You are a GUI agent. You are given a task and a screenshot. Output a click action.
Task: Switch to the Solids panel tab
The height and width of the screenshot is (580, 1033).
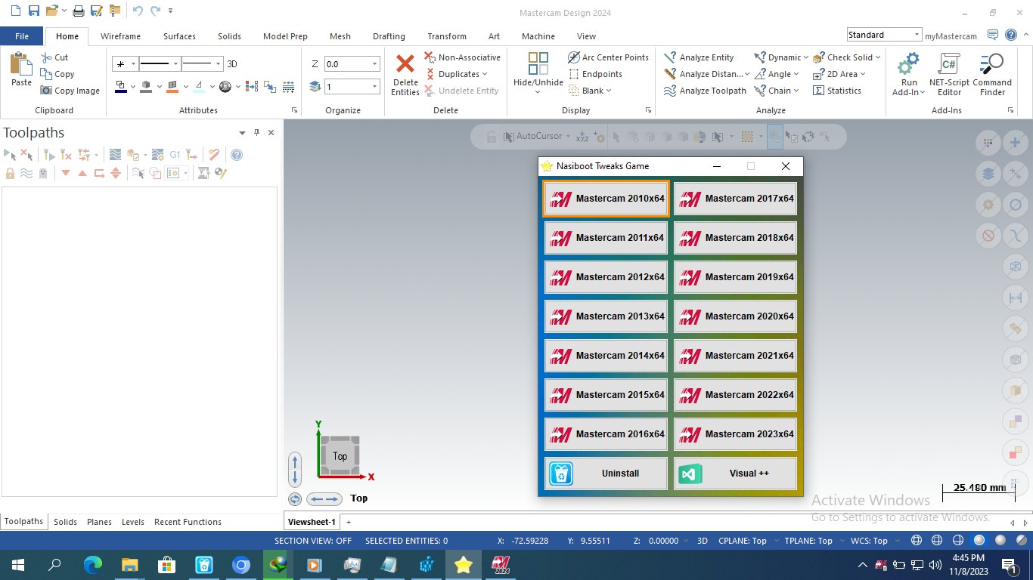coord(65,522)
